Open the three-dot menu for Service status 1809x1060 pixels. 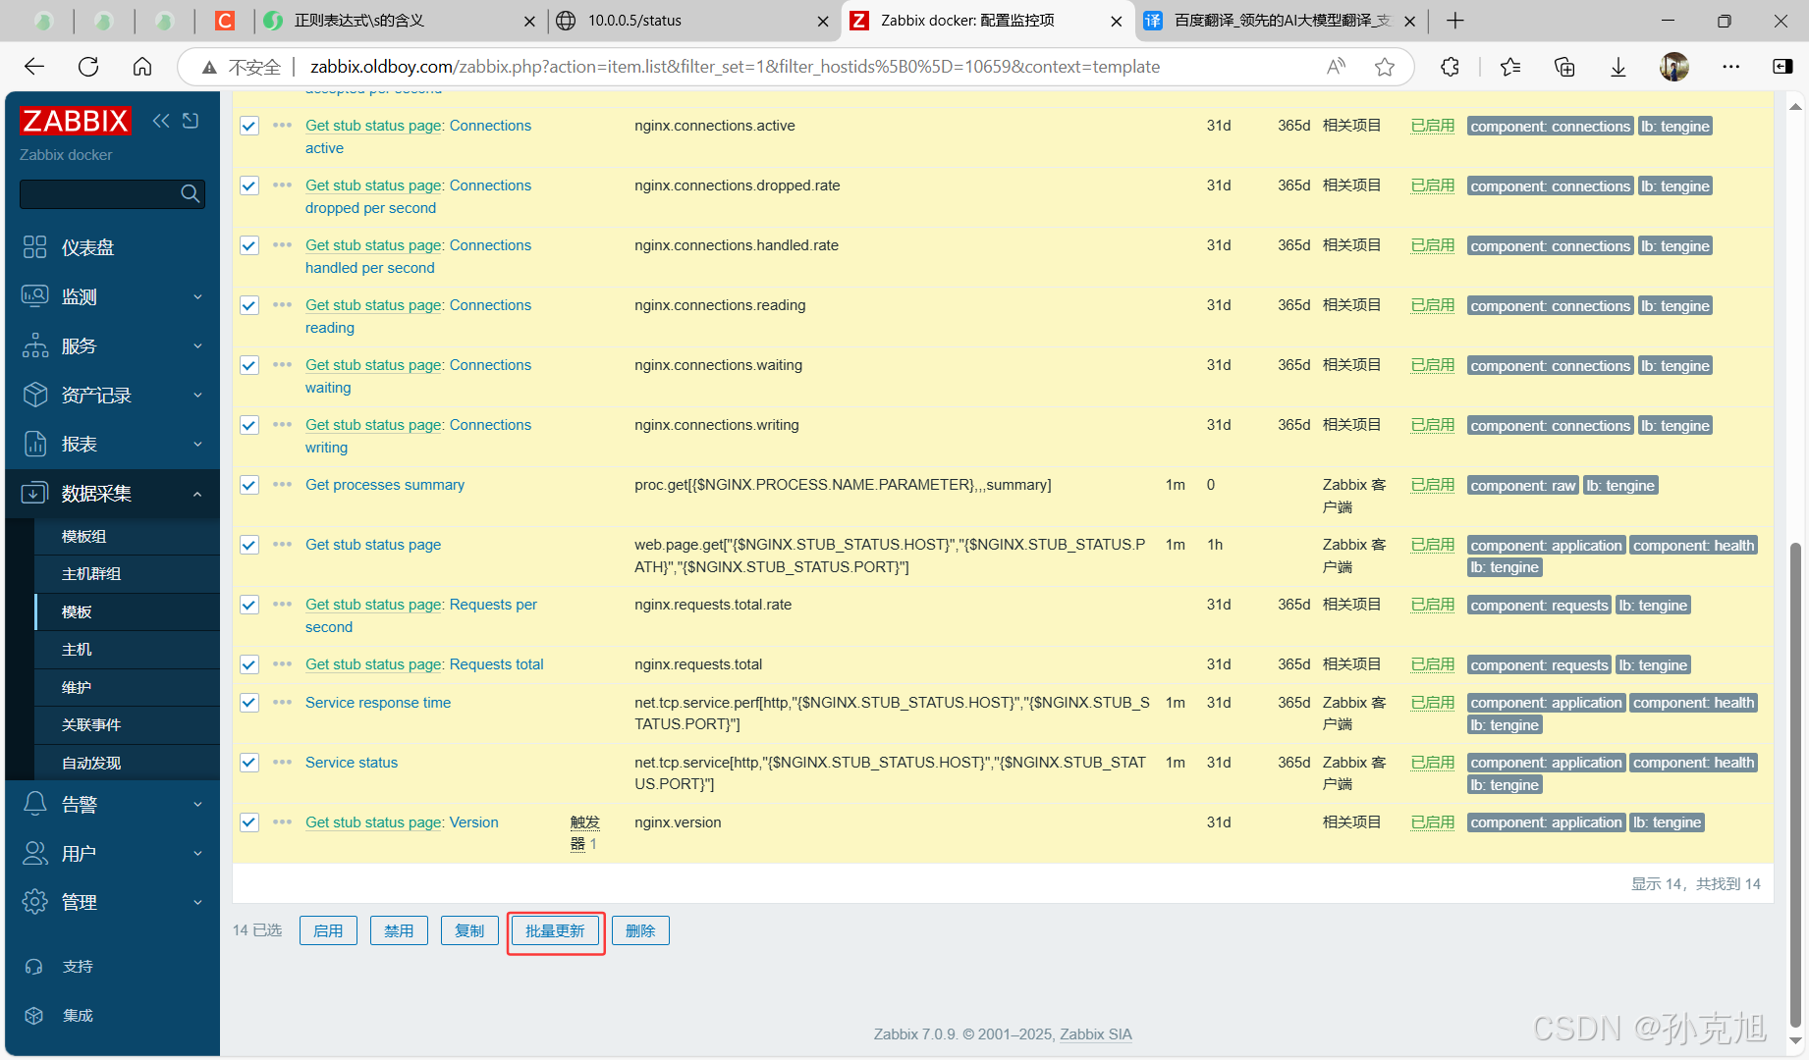point(283,762)
